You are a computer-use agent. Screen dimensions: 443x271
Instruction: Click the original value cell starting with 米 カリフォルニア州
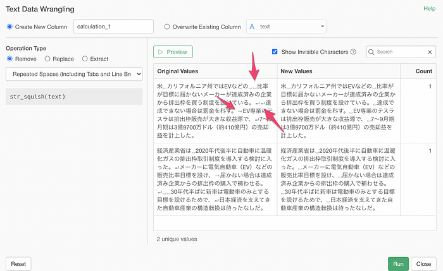tap(215, 111)
